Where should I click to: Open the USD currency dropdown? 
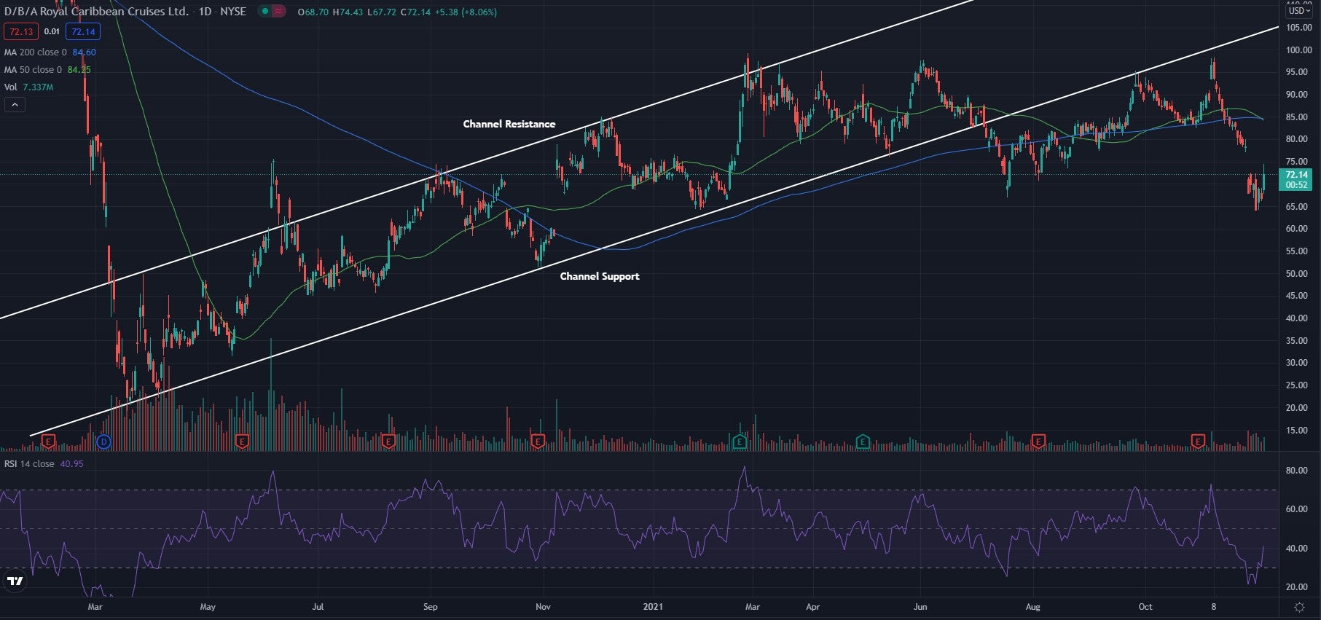click(x=1299, y=11)
